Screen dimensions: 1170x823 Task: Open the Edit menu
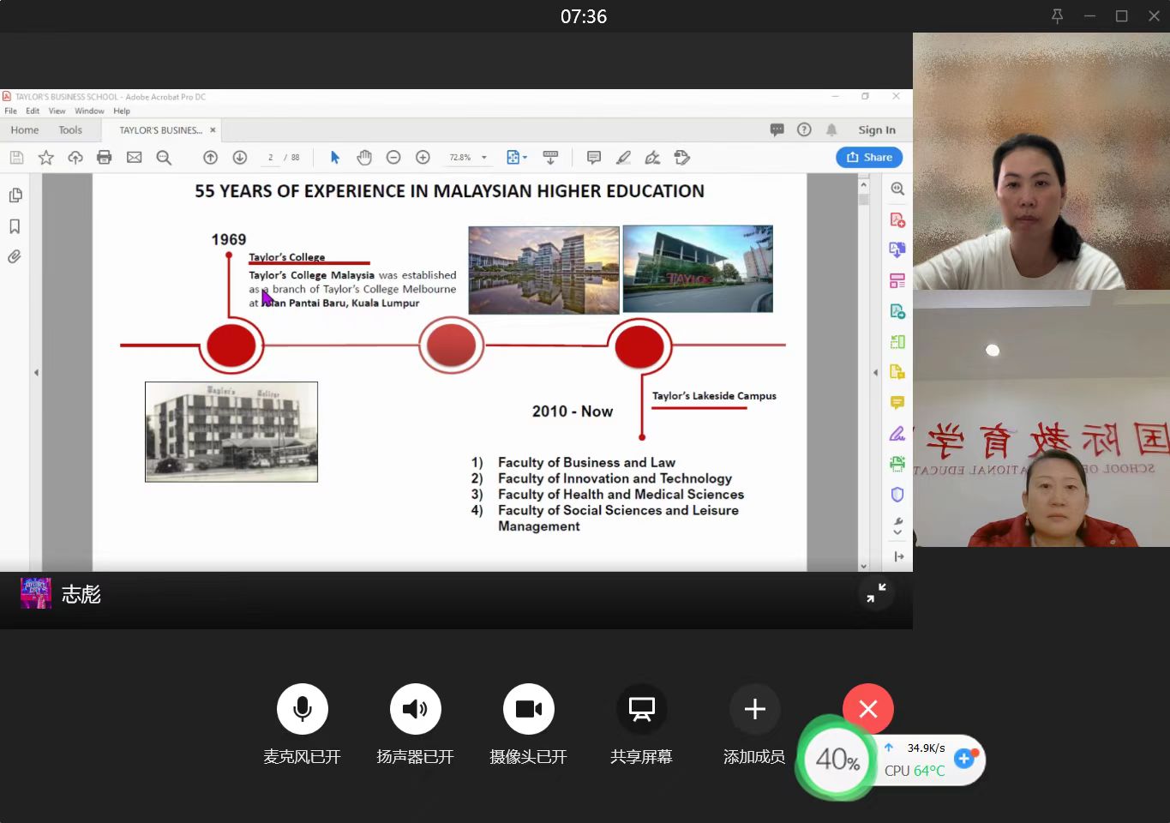tap(33, 111)
